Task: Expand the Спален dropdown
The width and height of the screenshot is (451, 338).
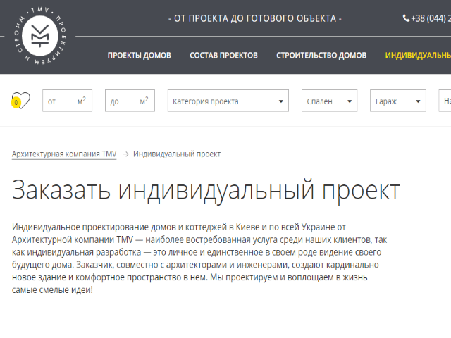Action: click(x=329, y=101)
